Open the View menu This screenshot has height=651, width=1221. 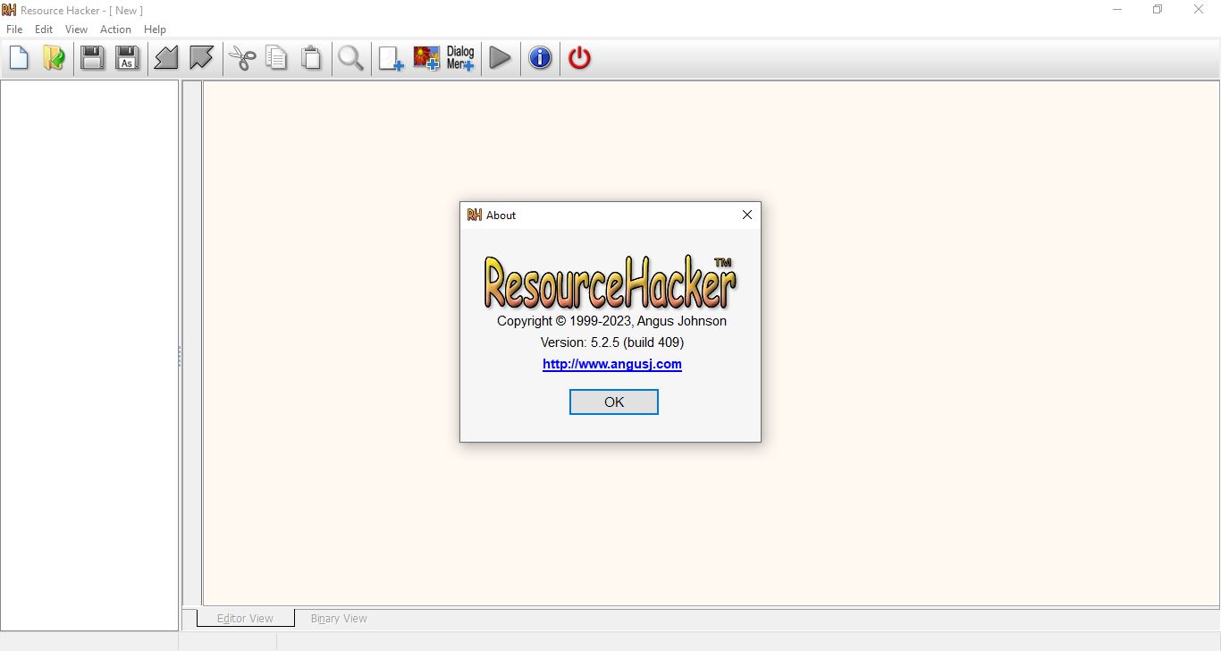(76, 30)
